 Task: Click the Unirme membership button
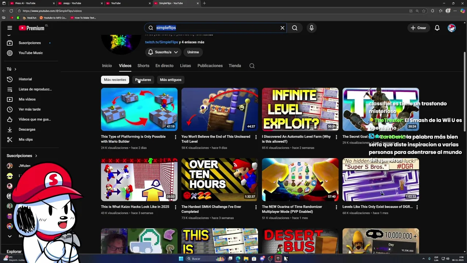(193, 52)
